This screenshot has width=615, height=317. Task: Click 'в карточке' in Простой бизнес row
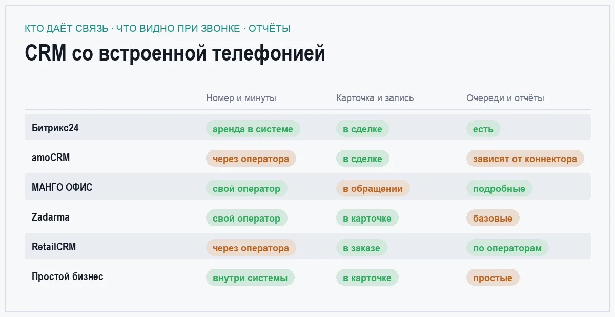pyautogui.click(x=367, y=278)
